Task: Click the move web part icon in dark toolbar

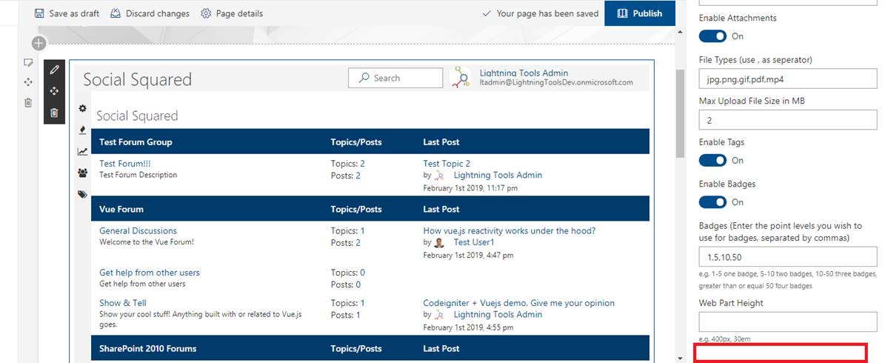Action: (54, 91)
